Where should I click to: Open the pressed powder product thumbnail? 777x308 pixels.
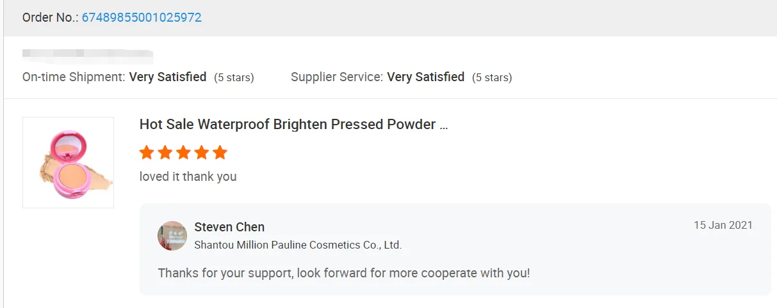(69, 162)
